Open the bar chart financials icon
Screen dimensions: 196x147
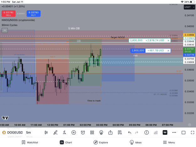(156, 133)
